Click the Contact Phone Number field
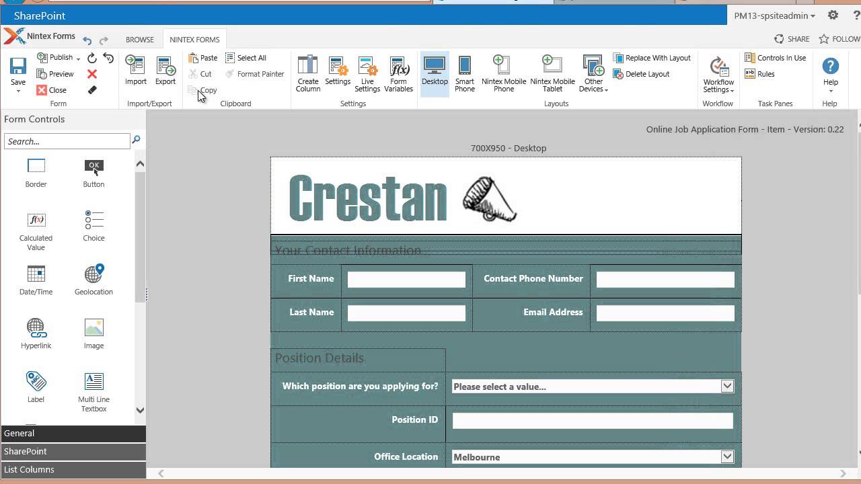The image size is (861, 484). (x=665, y=280)
